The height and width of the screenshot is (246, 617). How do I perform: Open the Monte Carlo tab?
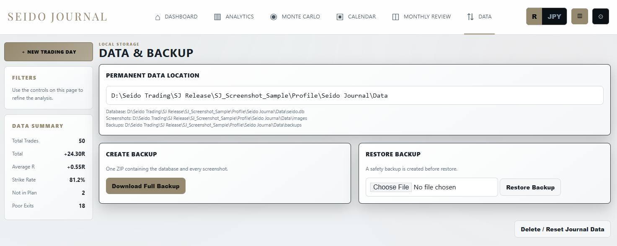[x=295, y=17]
